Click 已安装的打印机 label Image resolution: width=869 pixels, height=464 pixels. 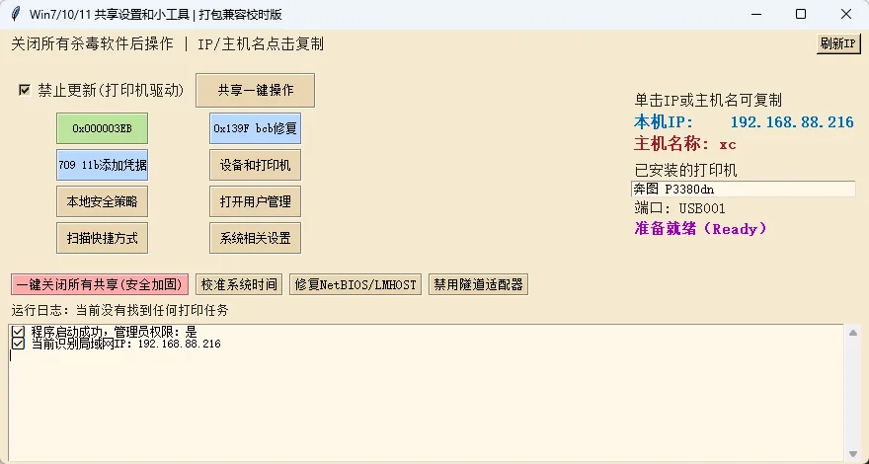click(x=686, y=170)
